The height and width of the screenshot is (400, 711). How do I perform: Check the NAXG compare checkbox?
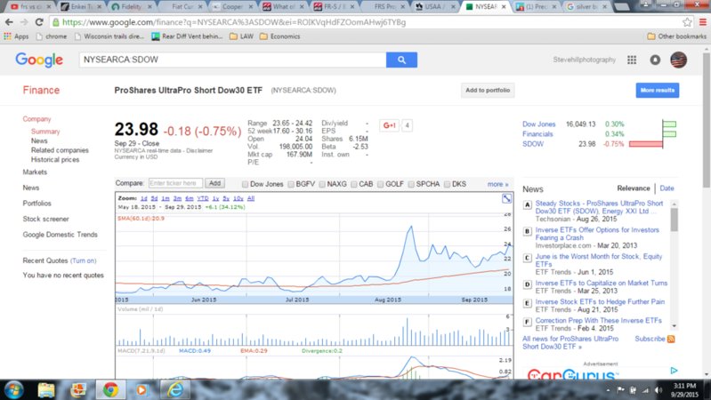pos(322,184)
